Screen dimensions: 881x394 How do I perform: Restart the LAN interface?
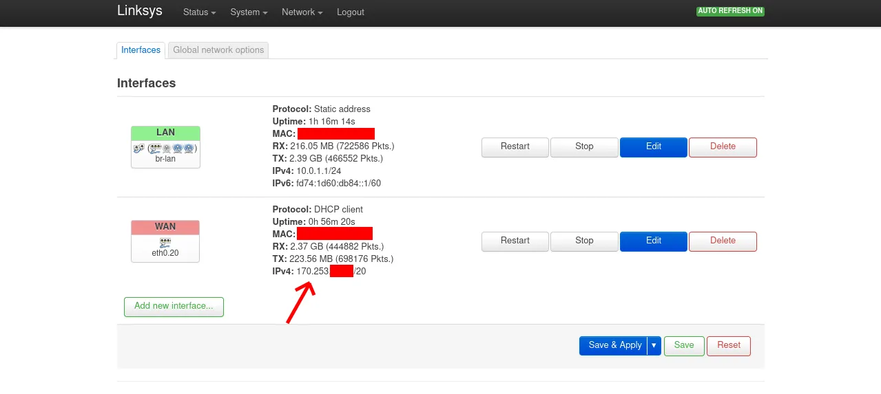point(515,147)
